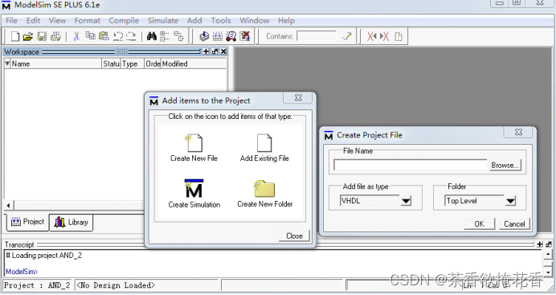This screenshot has width=556, height=295.
Task: Click the New file toolbar icon
Action: (15, 36)
